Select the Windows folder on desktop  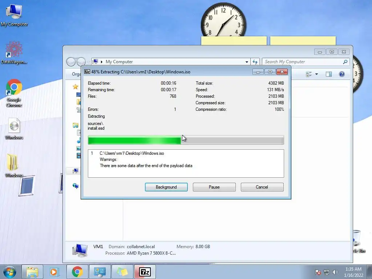(14, 165)
